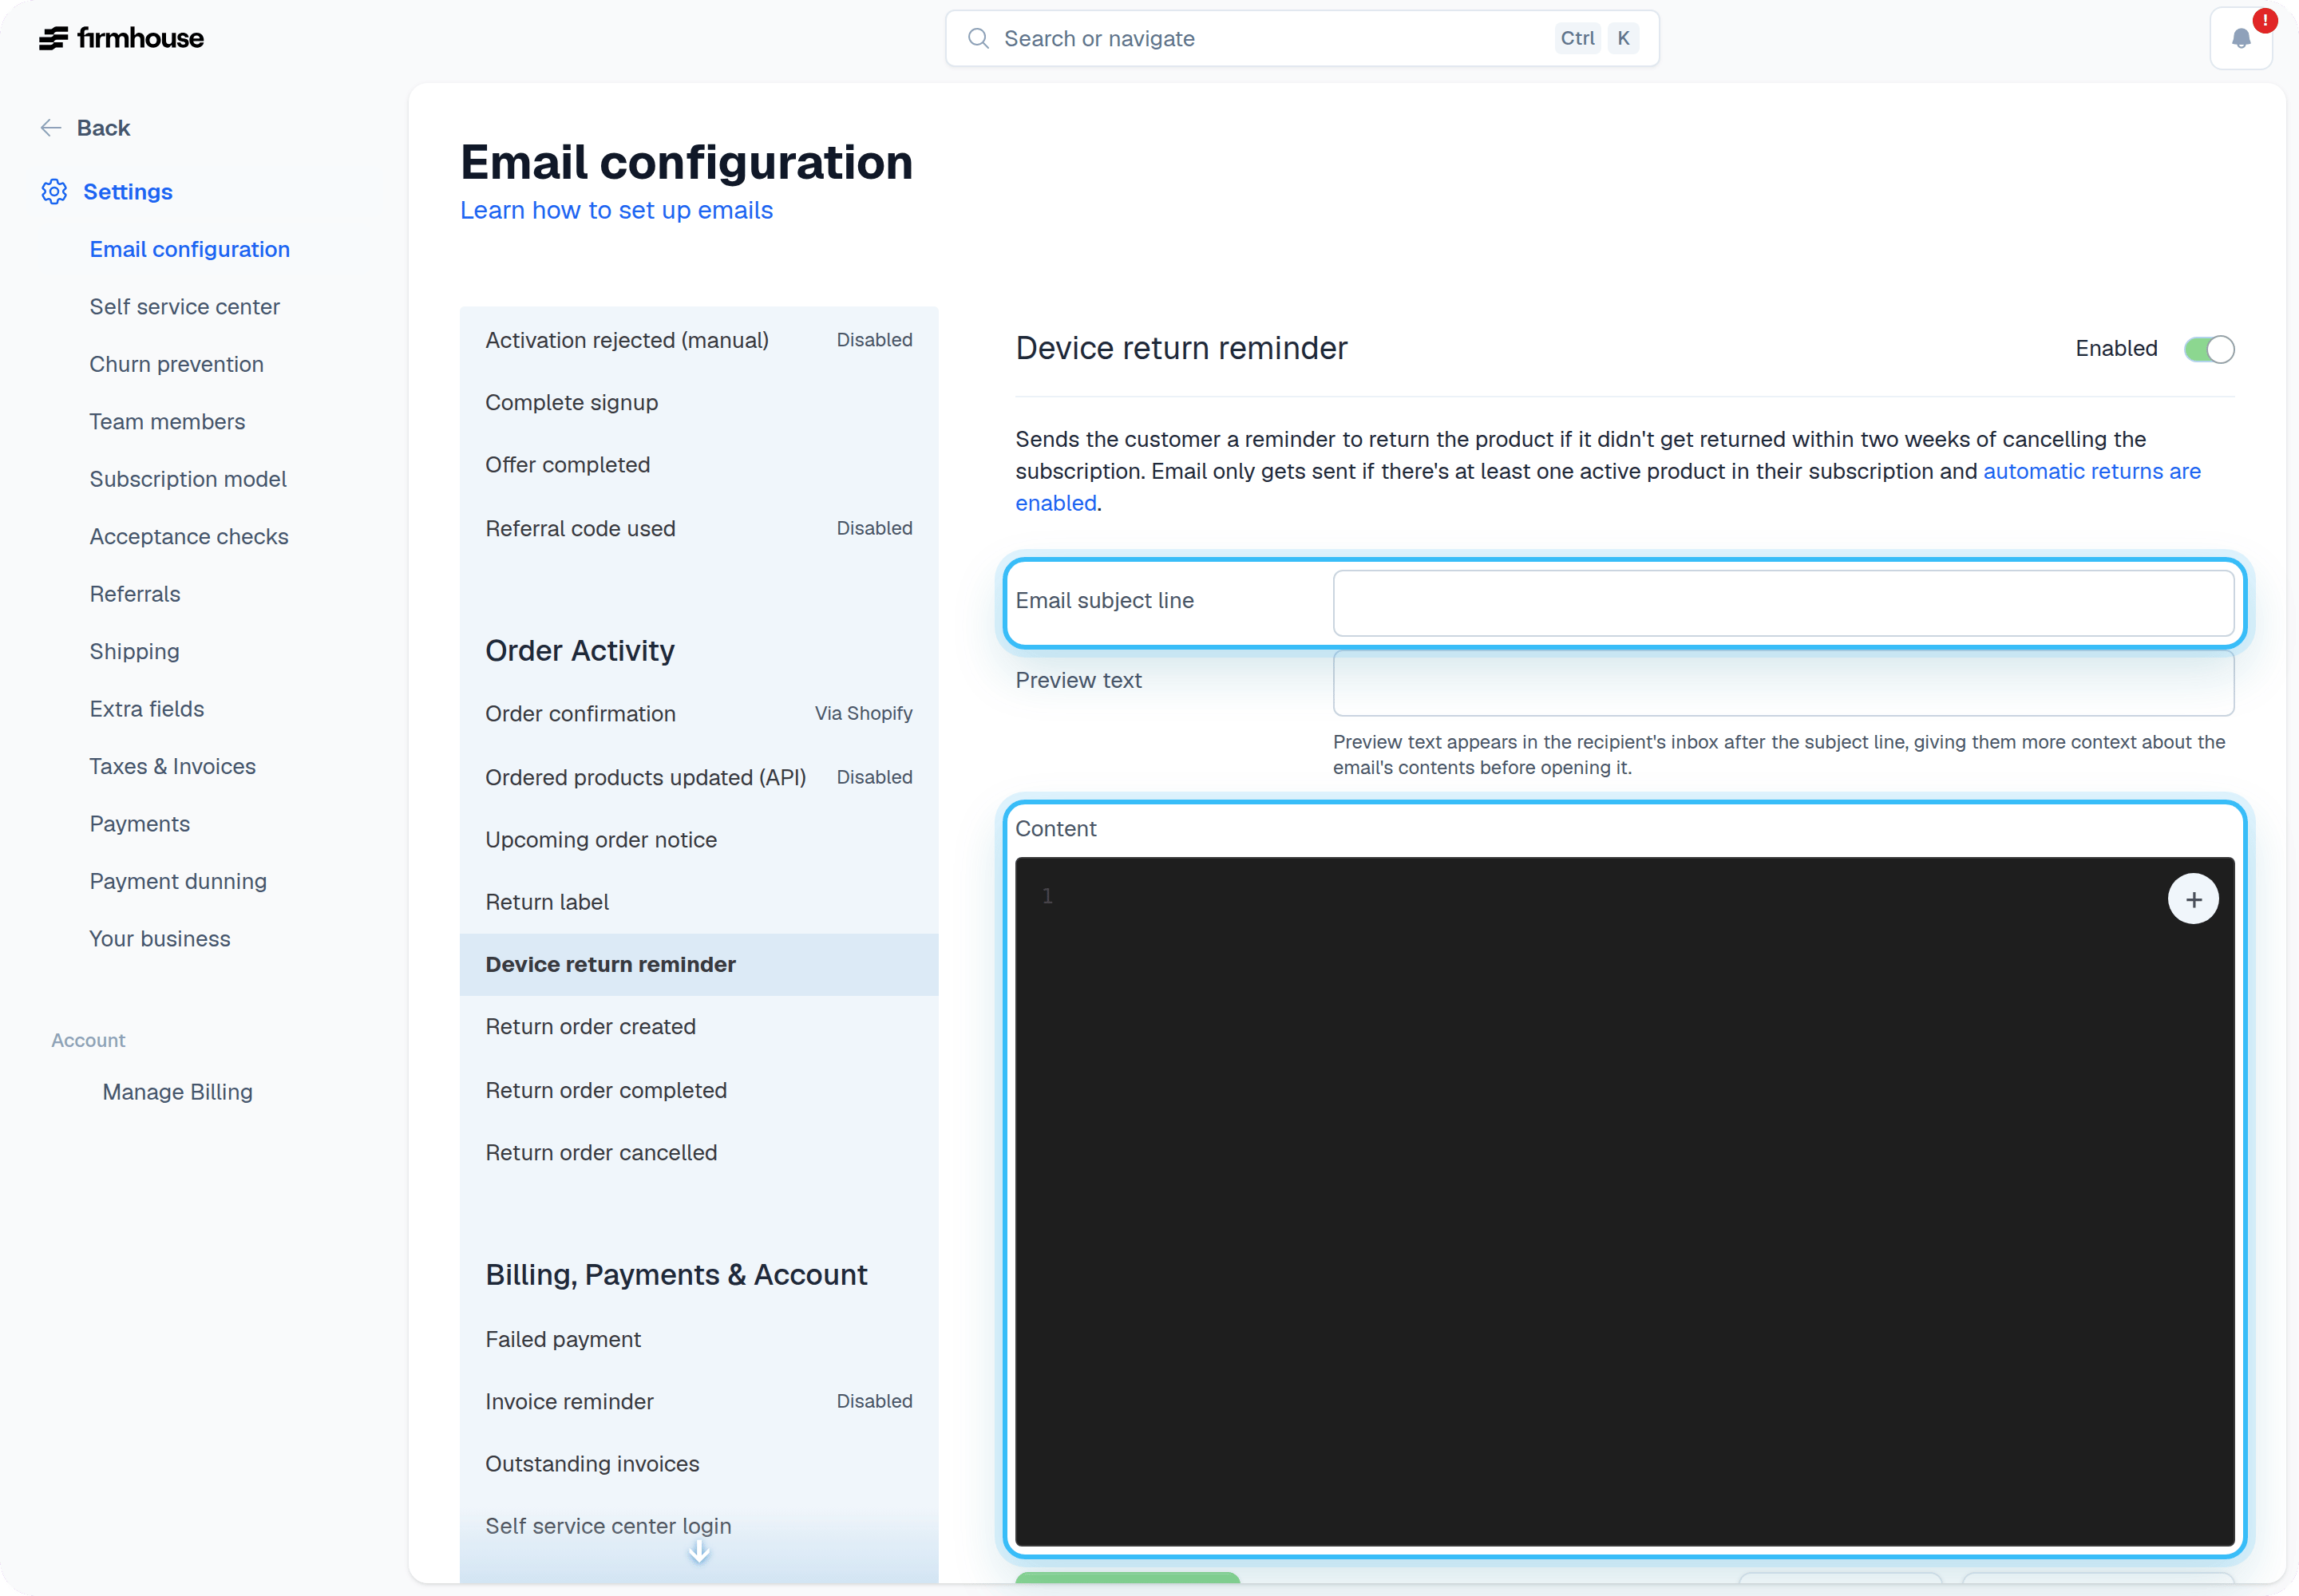Open Team members settings
The height and width of the screenshot is (1596, 2299).
(167, 421)
